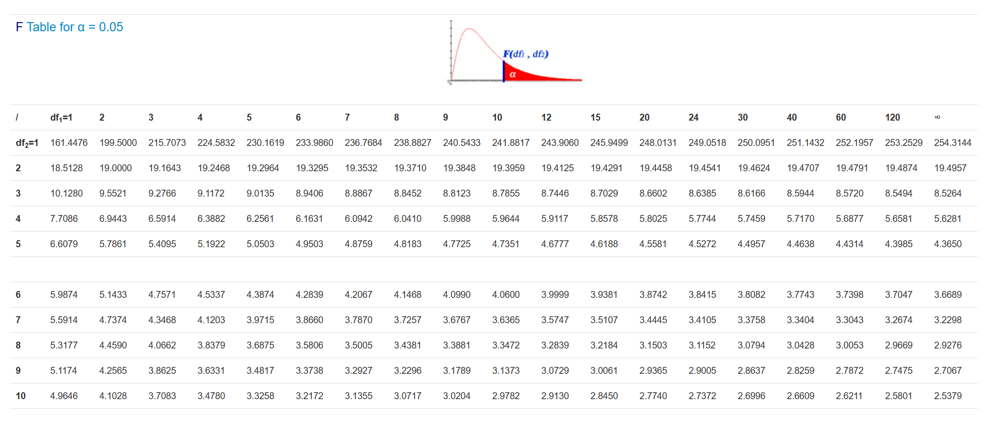Click the column header labeled 24
987x424 pixels.
693,117
